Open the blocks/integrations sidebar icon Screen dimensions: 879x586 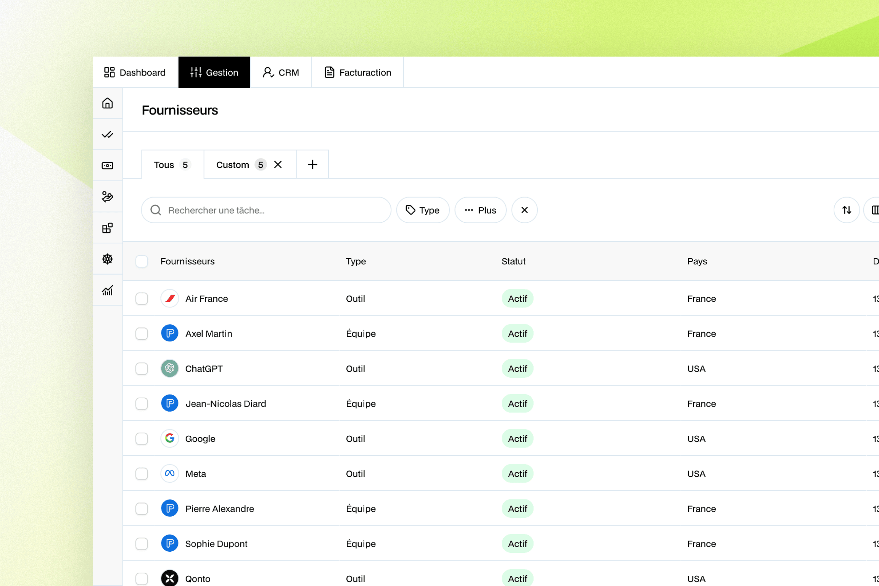(x=108, y=228)
